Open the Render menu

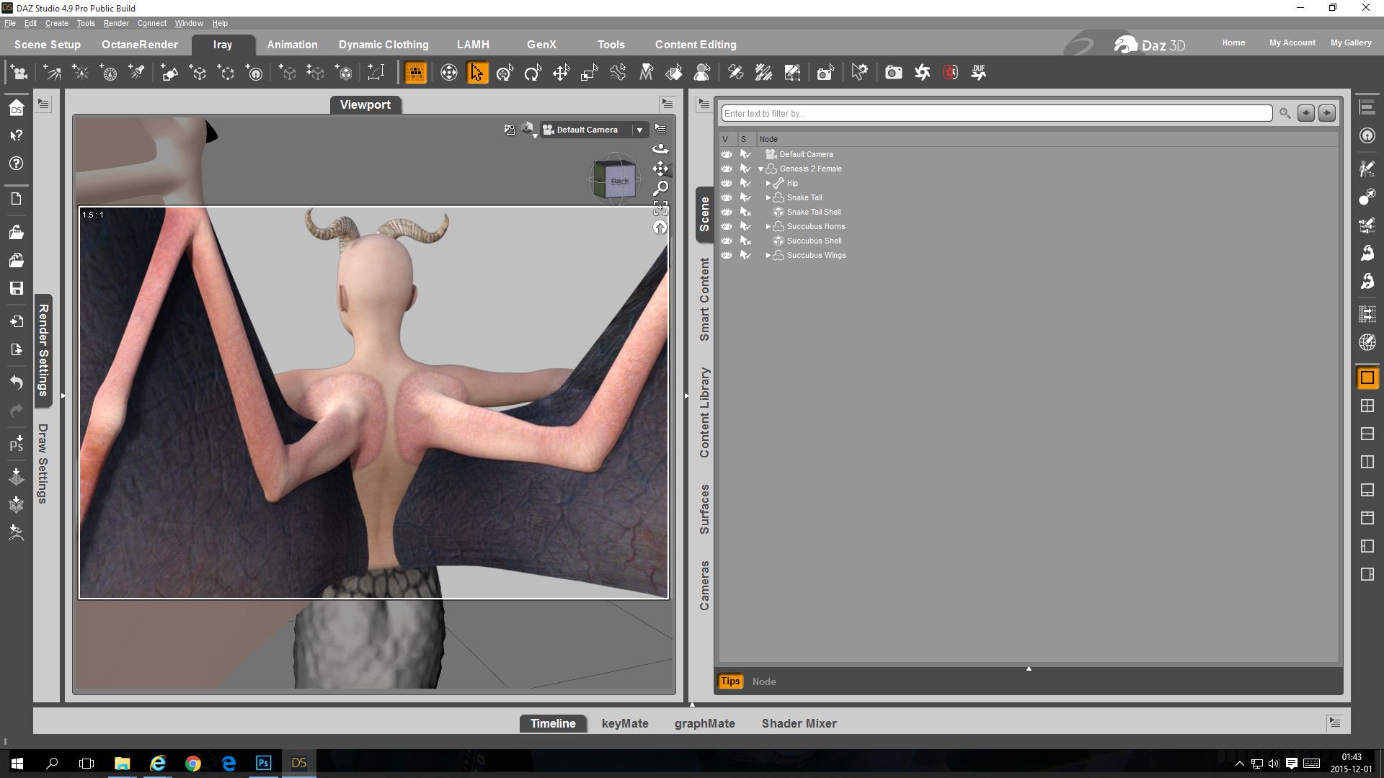click(115, 23)
